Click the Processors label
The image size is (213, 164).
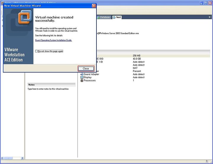(x=90, y=81)
